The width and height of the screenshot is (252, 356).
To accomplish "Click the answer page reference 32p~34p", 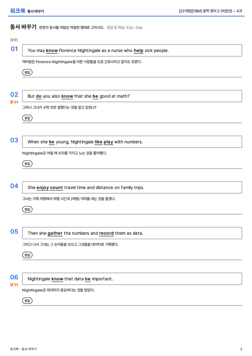I will (x=134, y=28).
